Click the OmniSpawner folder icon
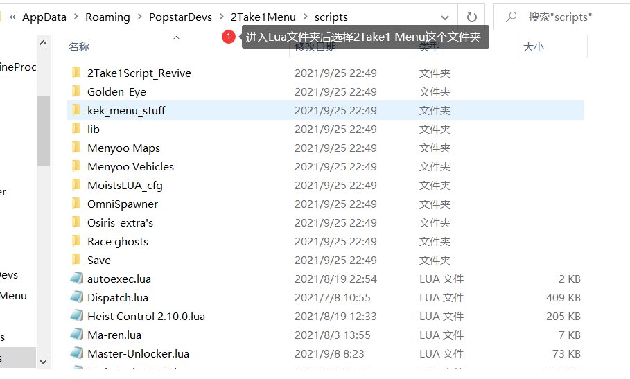Screen dimensions: 630x379 (76, 204)
